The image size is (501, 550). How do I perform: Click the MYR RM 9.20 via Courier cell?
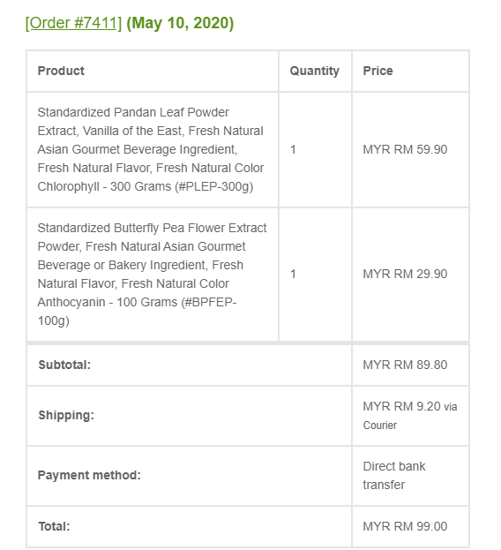[410, 416]
